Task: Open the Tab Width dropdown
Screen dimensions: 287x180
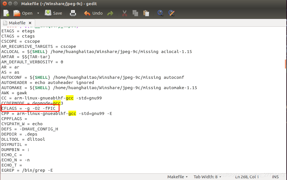Action: point(207,177)
